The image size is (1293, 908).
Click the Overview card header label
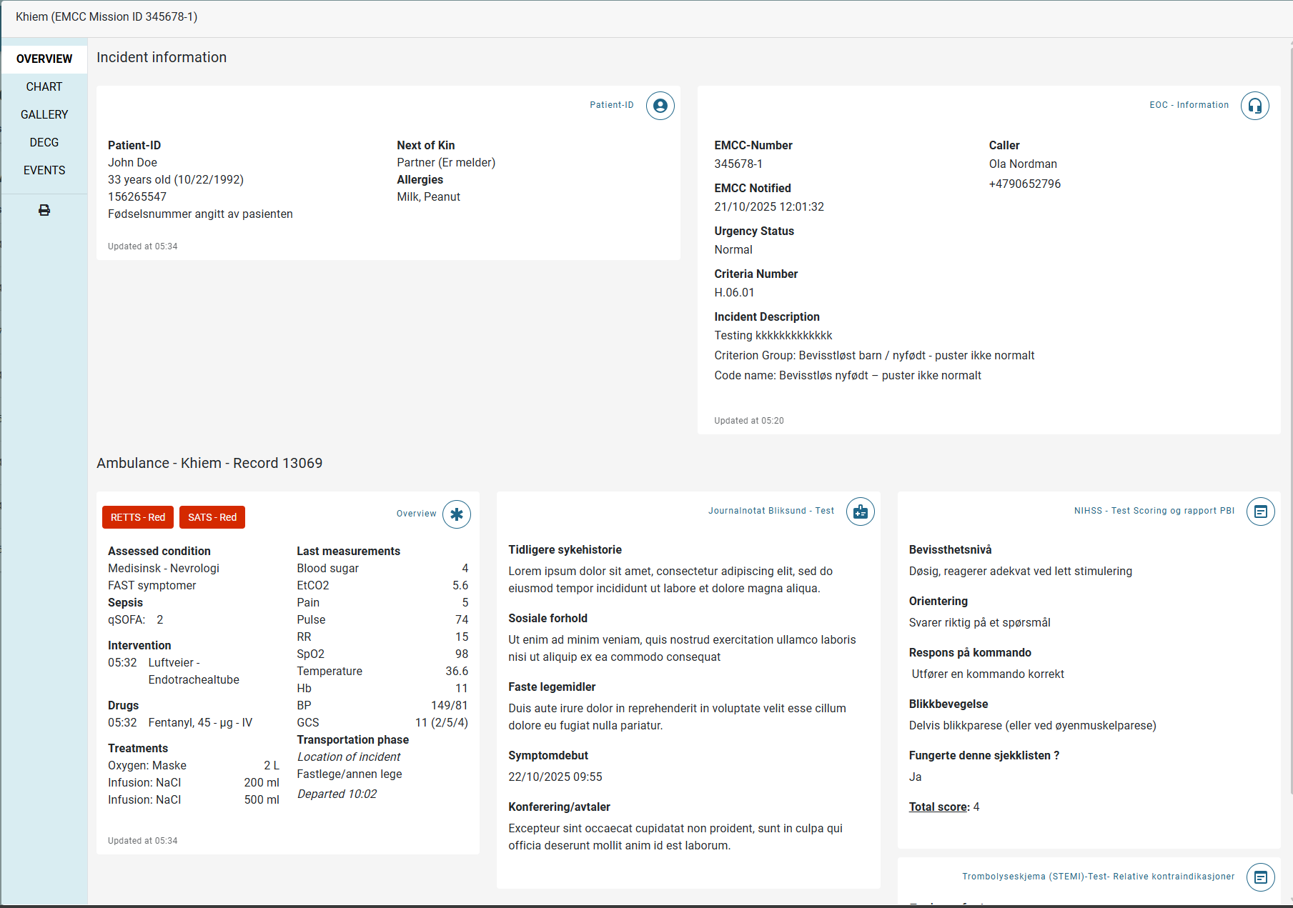tap(417, 514)
